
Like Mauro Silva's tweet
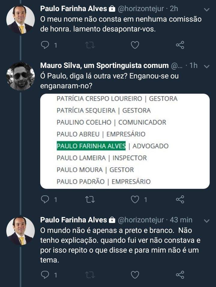[x=135, y=200]
